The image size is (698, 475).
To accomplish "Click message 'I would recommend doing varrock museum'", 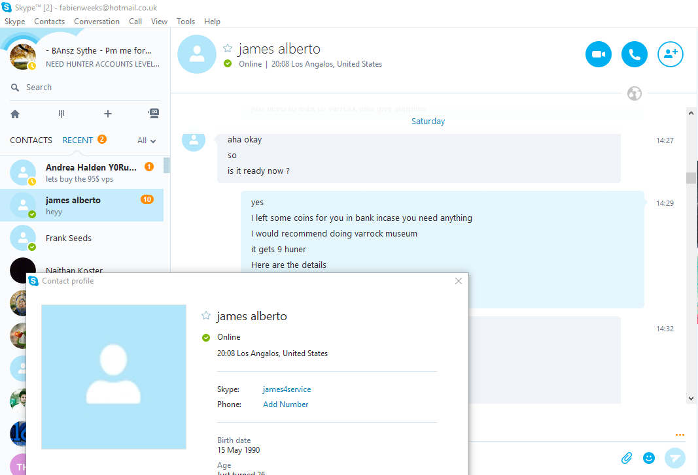I will point(334,233).
